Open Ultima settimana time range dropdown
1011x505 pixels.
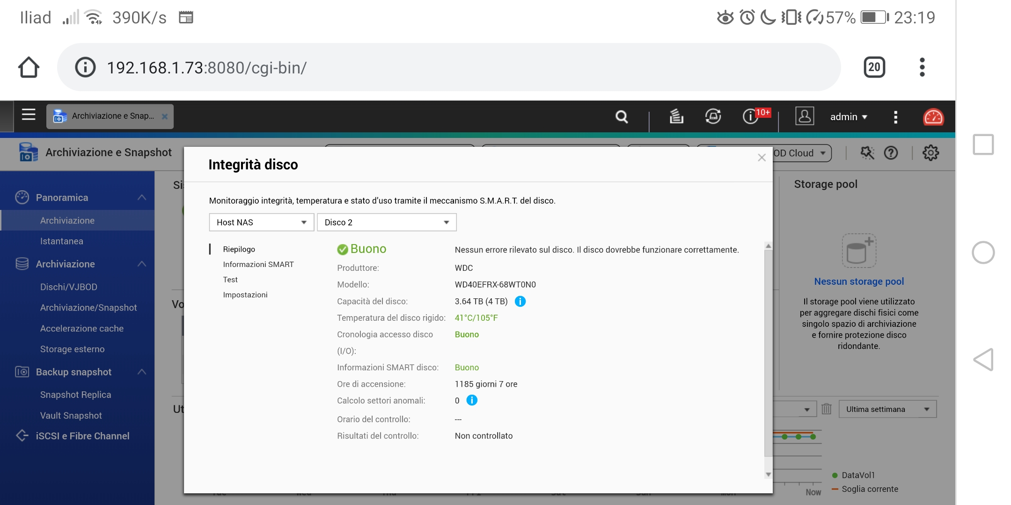point(887,409)
